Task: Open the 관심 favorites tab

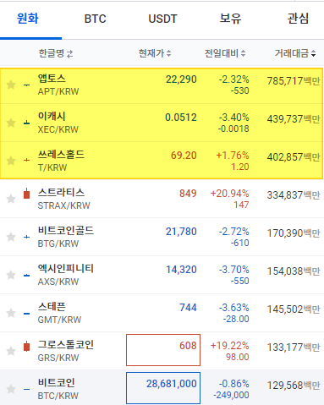Action: pyautogui.click(x=298, y=19)
